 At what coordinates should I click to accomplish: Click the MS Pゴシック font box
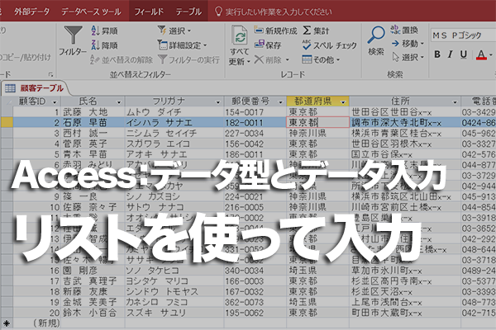tap(463, 35)
